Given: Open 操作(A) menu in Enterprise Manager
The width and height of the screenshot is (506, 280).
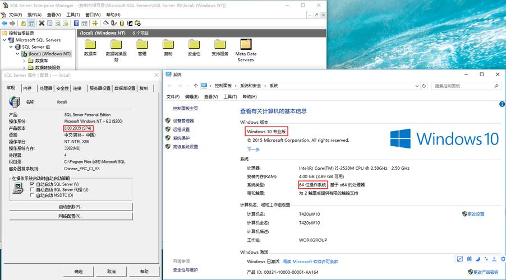Looking at the screenshot, I should (x=35, y=15).
